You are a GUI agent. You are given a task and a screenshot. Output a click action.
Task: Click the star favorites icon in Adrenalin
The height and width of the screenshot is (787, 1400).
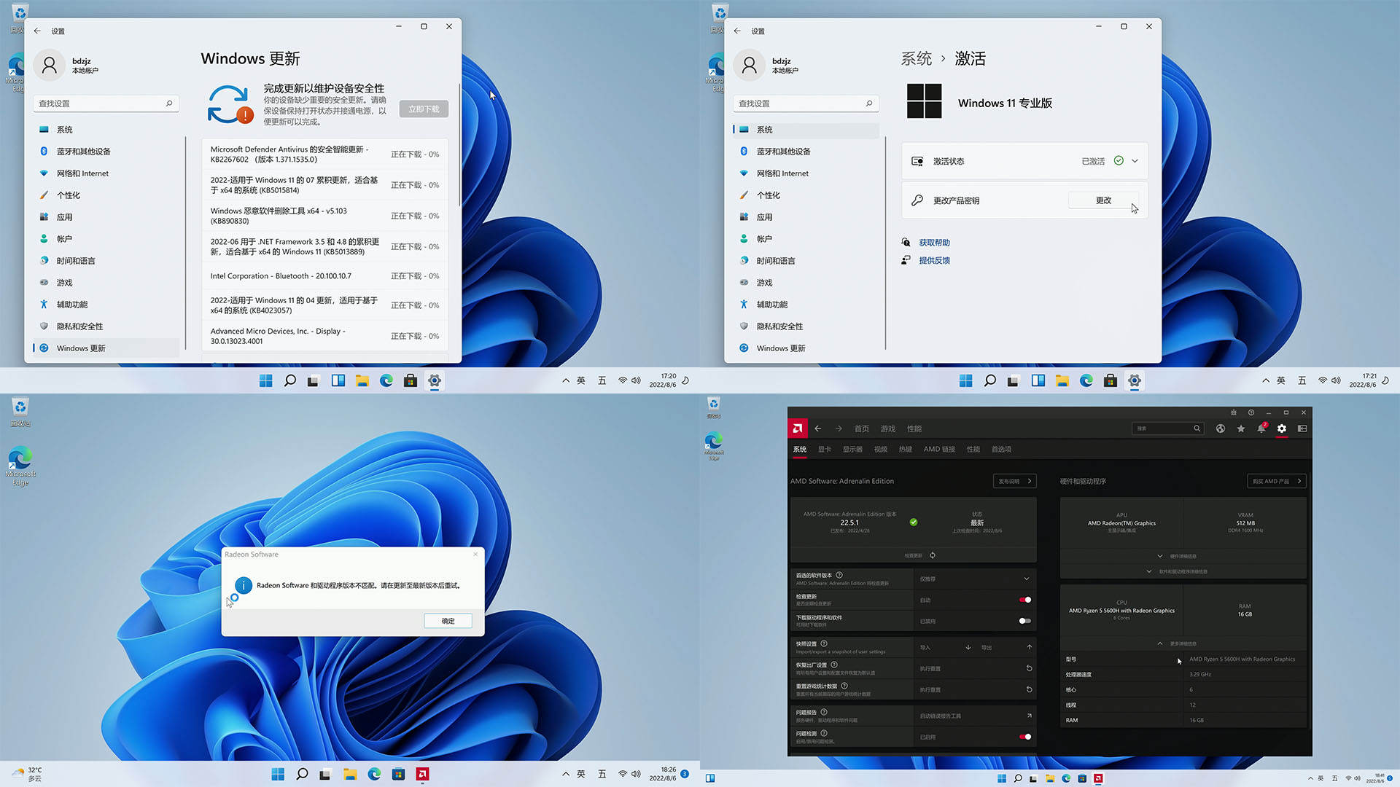pyautogui.click(x=1240, y=429)
